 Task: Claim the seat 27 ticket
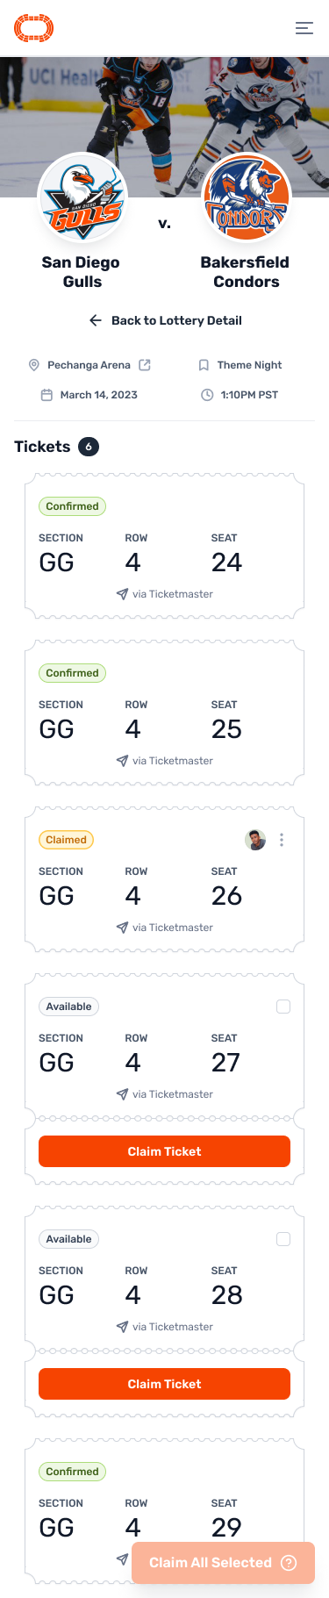pyautogui.click(x=164, y=1151)
